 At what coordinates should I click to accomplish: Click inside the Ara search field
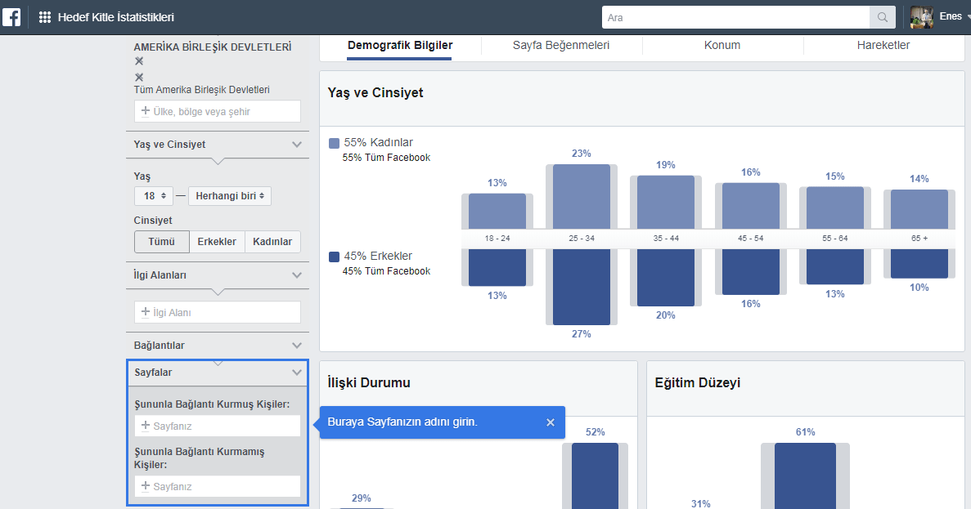tap(736, 16)
